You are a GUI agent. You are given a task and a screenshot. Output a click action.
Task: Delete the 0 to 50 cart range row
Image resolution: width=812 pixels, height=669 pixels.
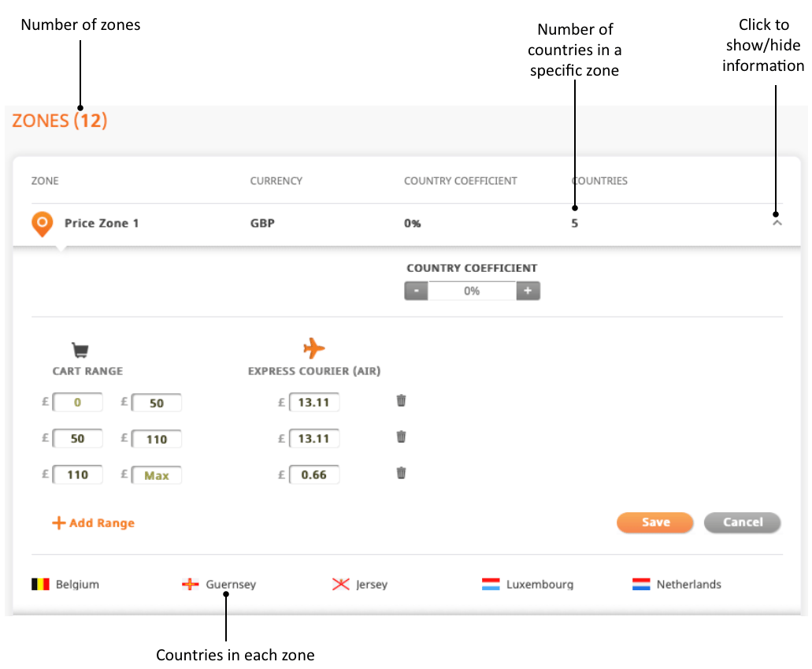click(x=402, y=400)
